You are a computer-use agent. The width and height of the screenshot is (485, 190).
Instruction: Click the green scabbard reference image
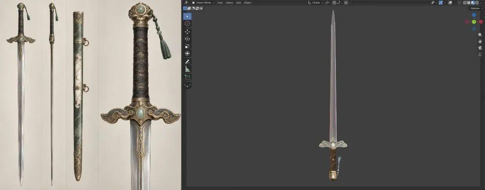(79, 95)
